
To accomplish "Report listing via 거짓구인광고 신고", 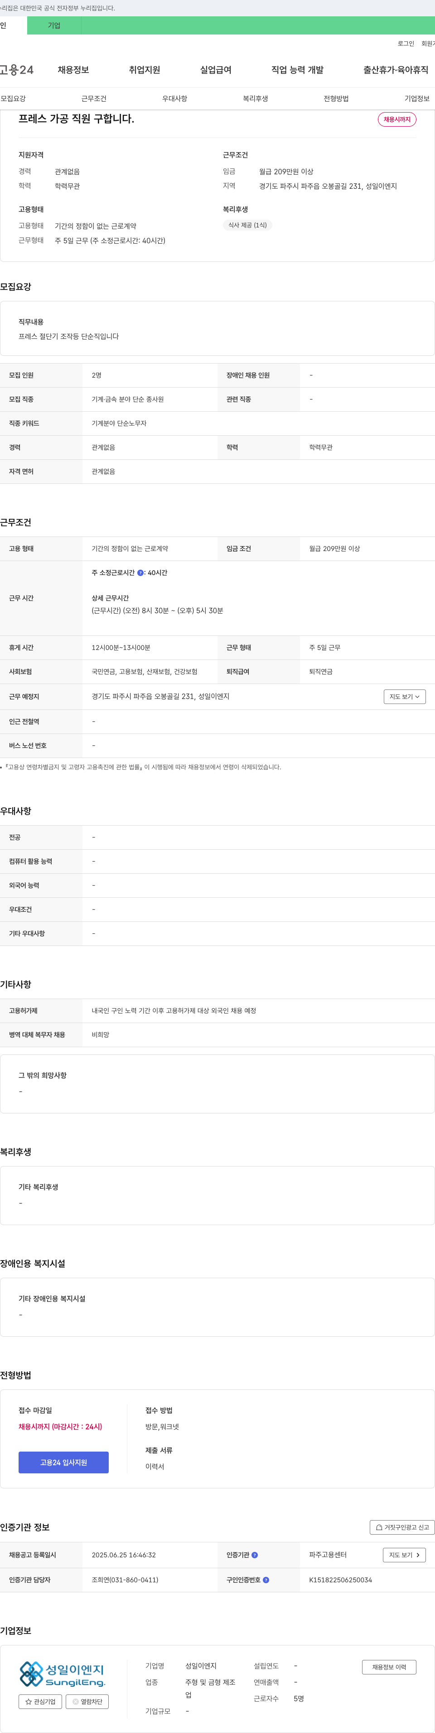I will point(402,1527).
